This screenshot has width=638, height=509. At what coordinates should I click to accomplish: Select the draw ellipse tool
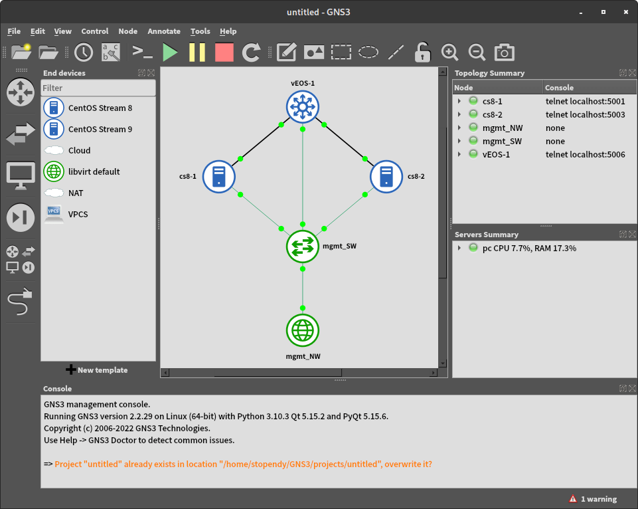click(x=368, y=52)
